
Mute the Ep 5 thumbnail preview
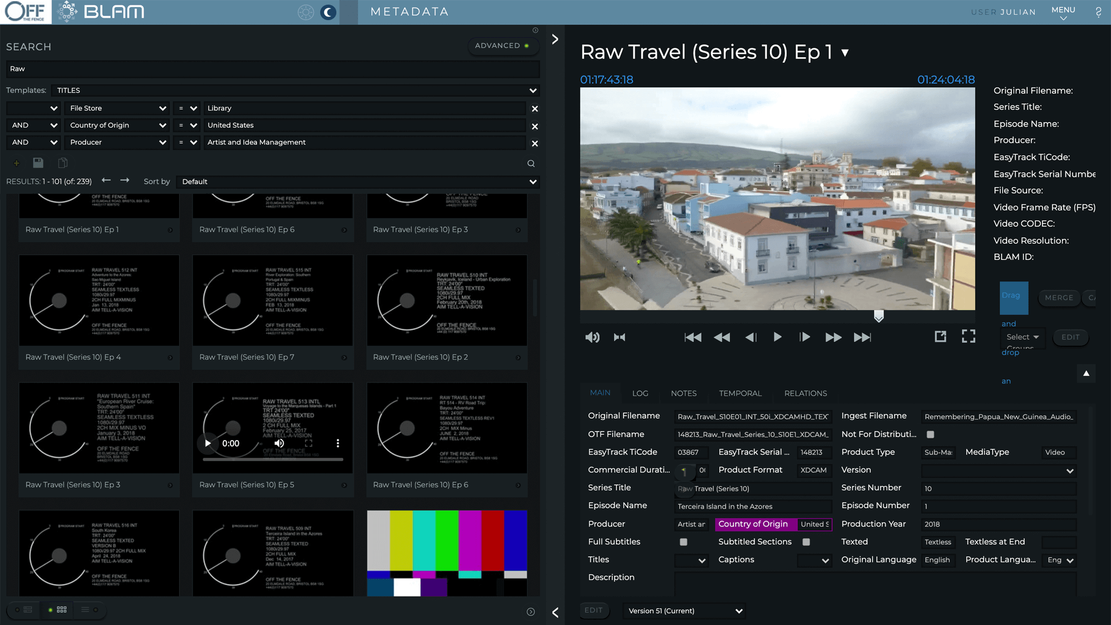point(280,443)
